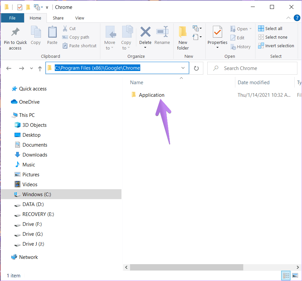Screen dimensions: 302x281
Task: Select Windows (C:) drive
Action: pos(61,194)
